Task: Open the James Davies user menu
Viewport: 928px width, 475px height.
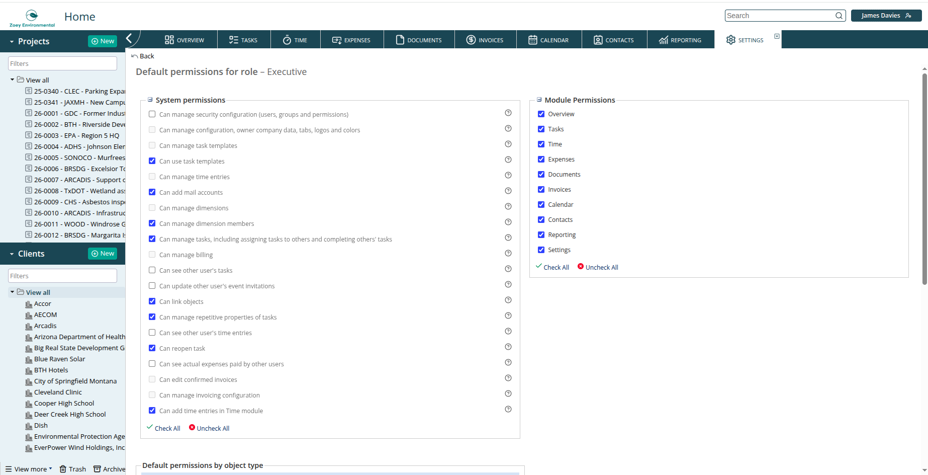Action: point(886,16)
